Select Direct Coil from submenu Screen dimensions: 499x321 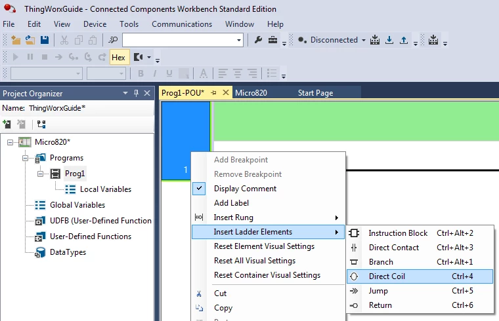[420, 276]
